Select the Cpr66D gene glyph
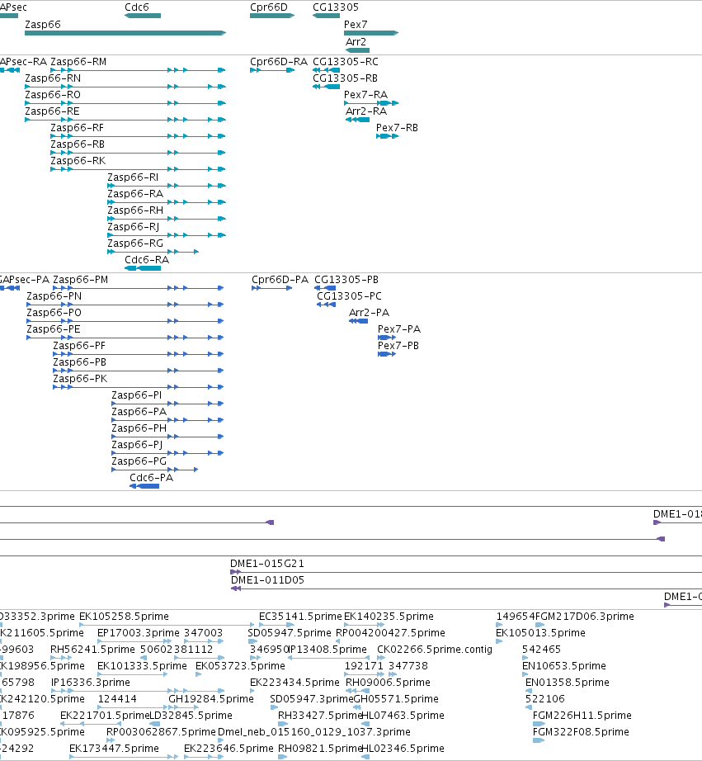Screen dimensions: 702x761 tap(272, 16)
